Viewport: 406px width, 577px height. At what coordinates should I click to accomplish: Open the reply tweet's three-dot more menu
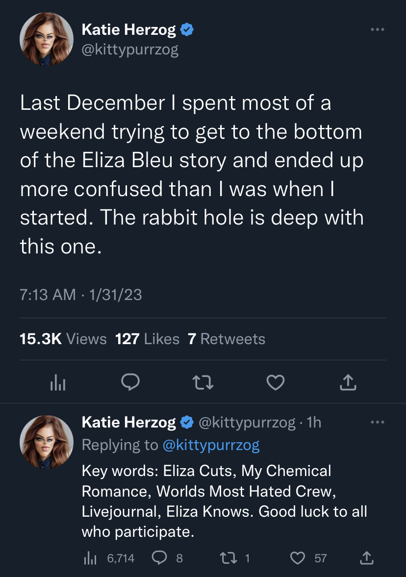[x=377, y=422]
